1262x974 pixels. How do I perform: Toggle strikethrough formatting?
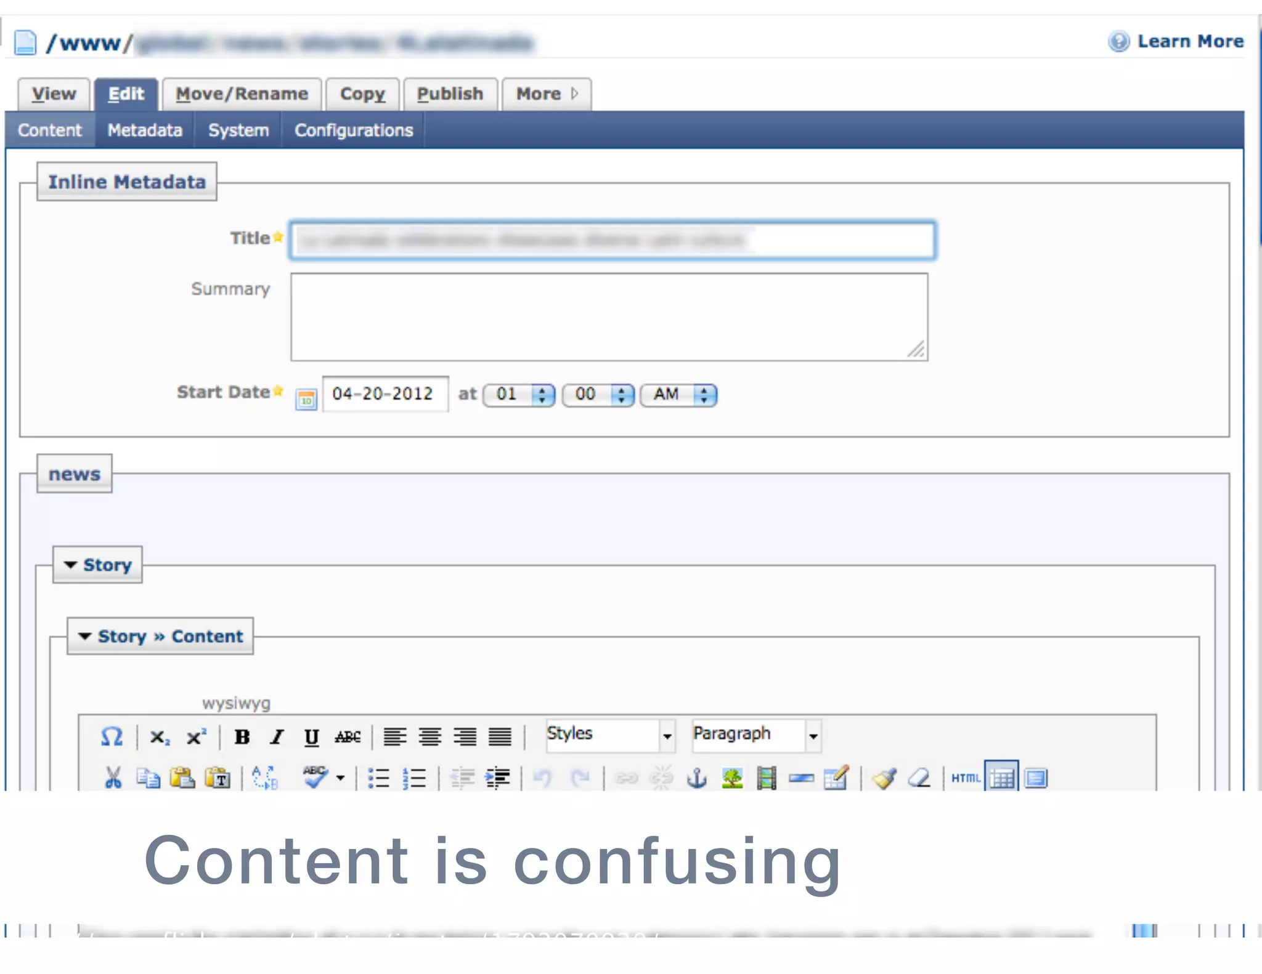pyautogui.click(x=348, y=737)
